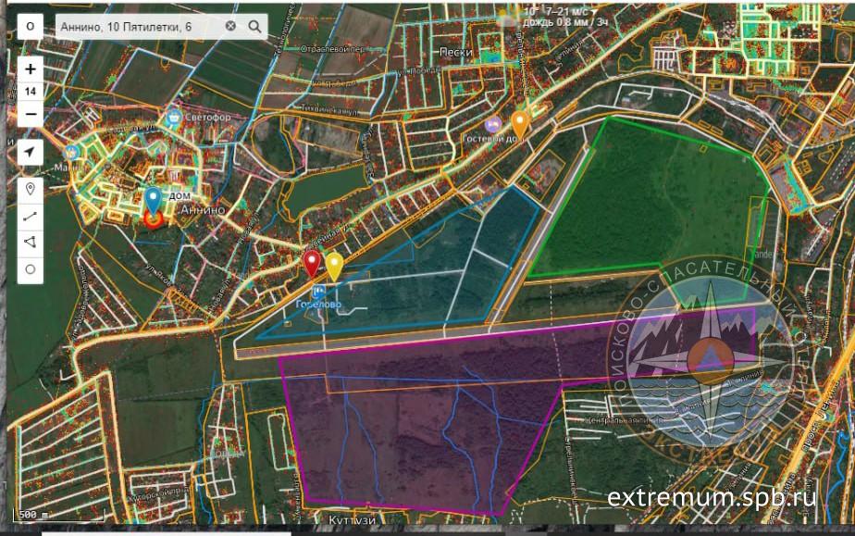
Task: Click the yellow map pin marker
Action: tap(334, 265)
